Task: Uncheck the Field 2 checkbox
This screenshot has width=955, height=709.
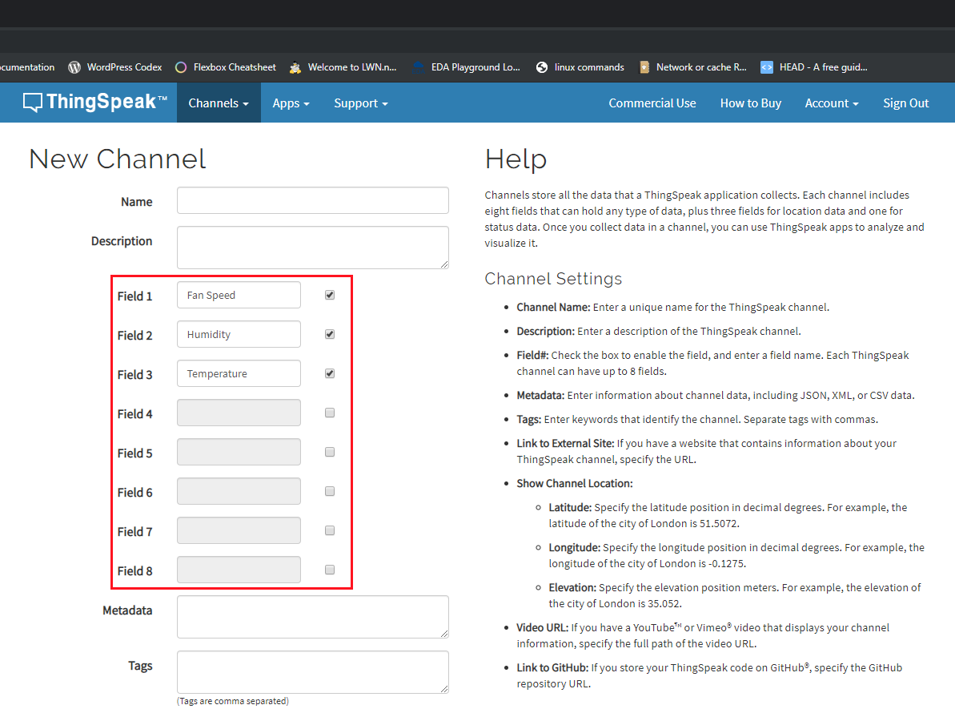Action: pyautogui.click(x=330, y=334)
